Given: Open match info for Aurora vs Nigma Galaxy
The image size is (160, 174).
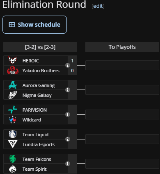Looking at the screenshot, I should [68, 90].
